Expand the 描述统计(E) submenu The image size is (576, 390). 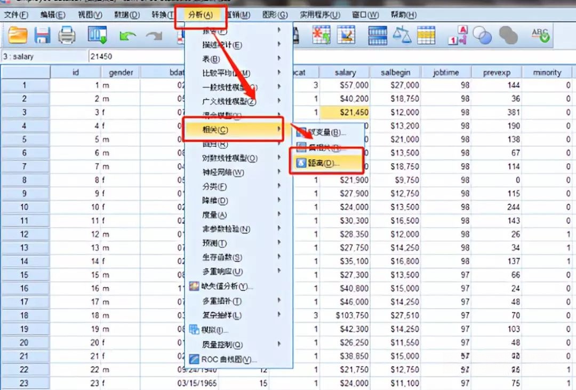click(x=239, y=45)
